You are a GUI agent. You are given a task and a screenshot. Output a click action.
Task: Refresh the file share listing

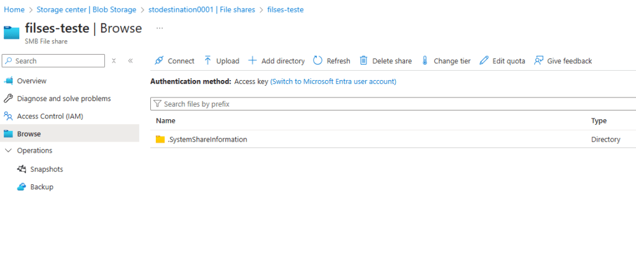coord(332,61)
